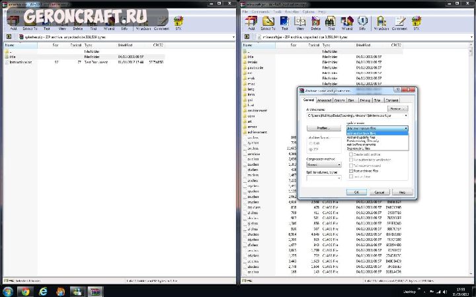Open Wizard icon in minecraft.jar window toolbar
This screenshot has height=297, width=476.
[346, 23]
